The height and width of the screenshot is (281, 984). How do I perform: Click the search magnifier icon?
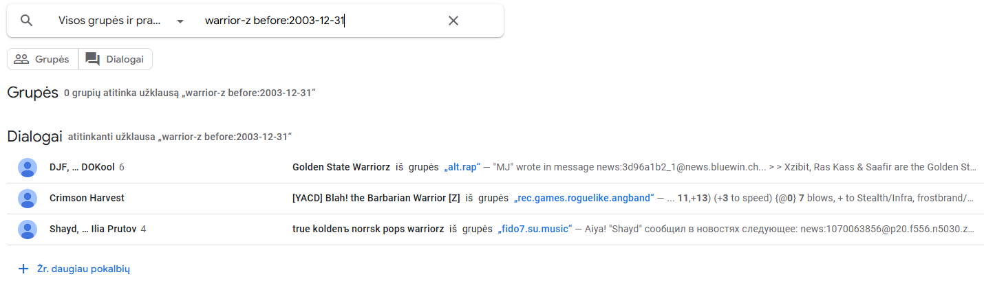coord(27,21)
